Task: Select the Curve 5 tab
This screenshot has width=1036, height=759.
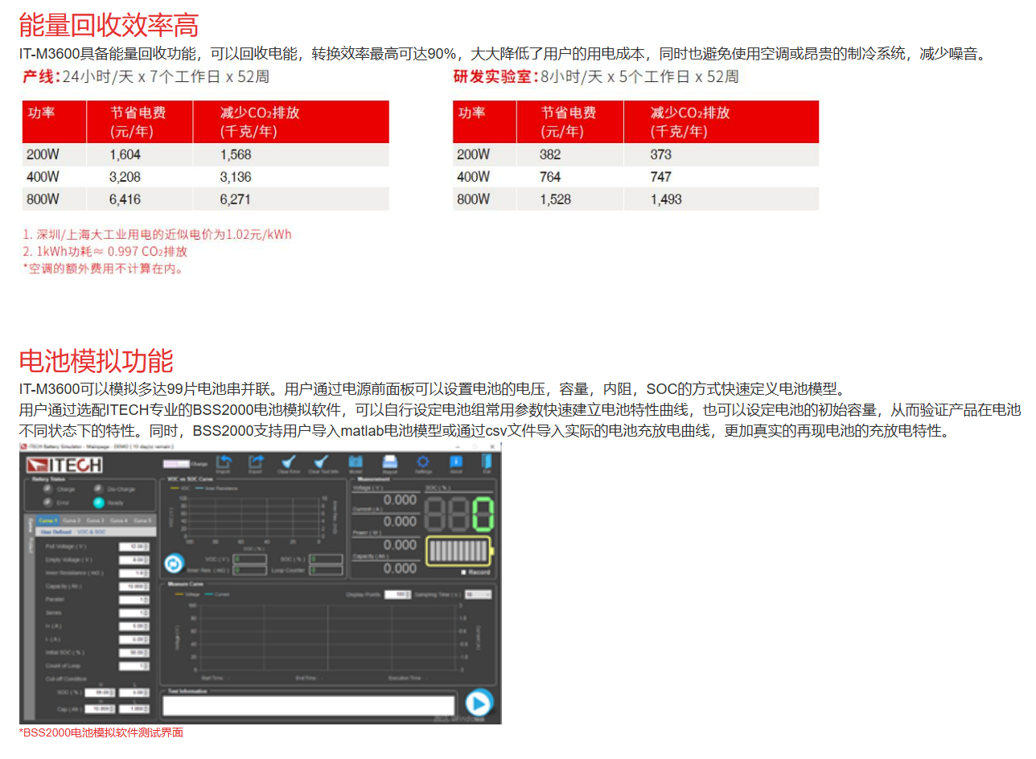Action: pos(142,520)
